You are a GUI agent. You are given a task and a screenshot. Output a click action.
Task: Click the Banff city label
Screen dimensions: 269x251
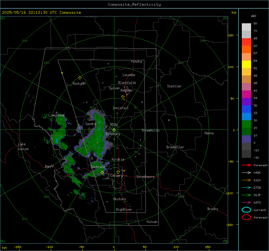(49, 166)
